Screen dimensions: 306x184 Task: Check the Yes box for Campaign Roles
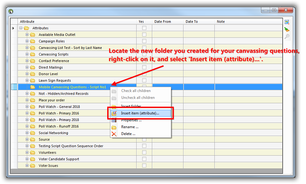coord(144,41)
